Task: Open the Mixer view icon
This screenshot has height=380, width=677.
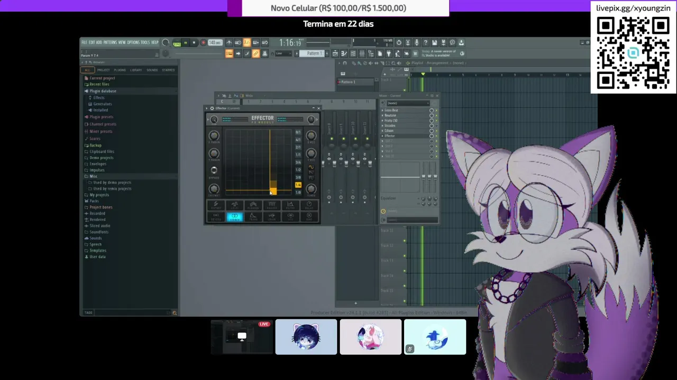Action: [x=362, y=53]
